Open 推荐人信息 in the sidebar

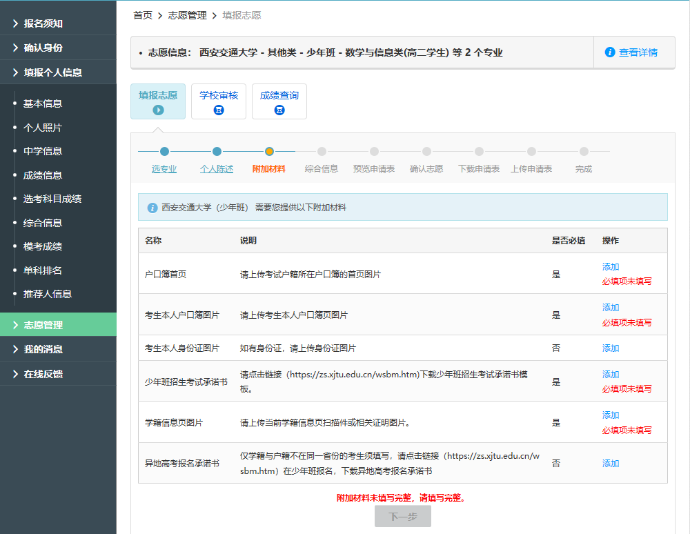pyautogui.click(x=48, y=294)
